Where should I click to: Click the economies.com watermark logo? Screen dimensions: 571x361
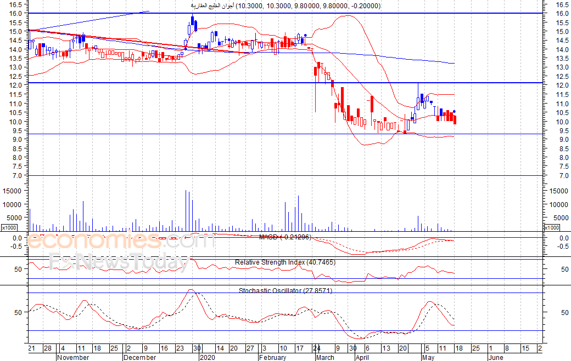(x=121, y=241)
